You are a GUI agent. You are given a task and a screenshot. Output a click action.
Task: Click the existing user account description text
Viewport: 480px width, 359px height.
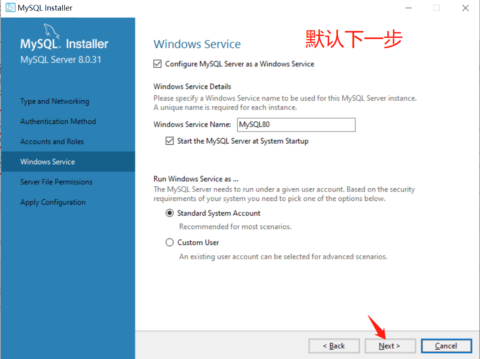[283, 257]
